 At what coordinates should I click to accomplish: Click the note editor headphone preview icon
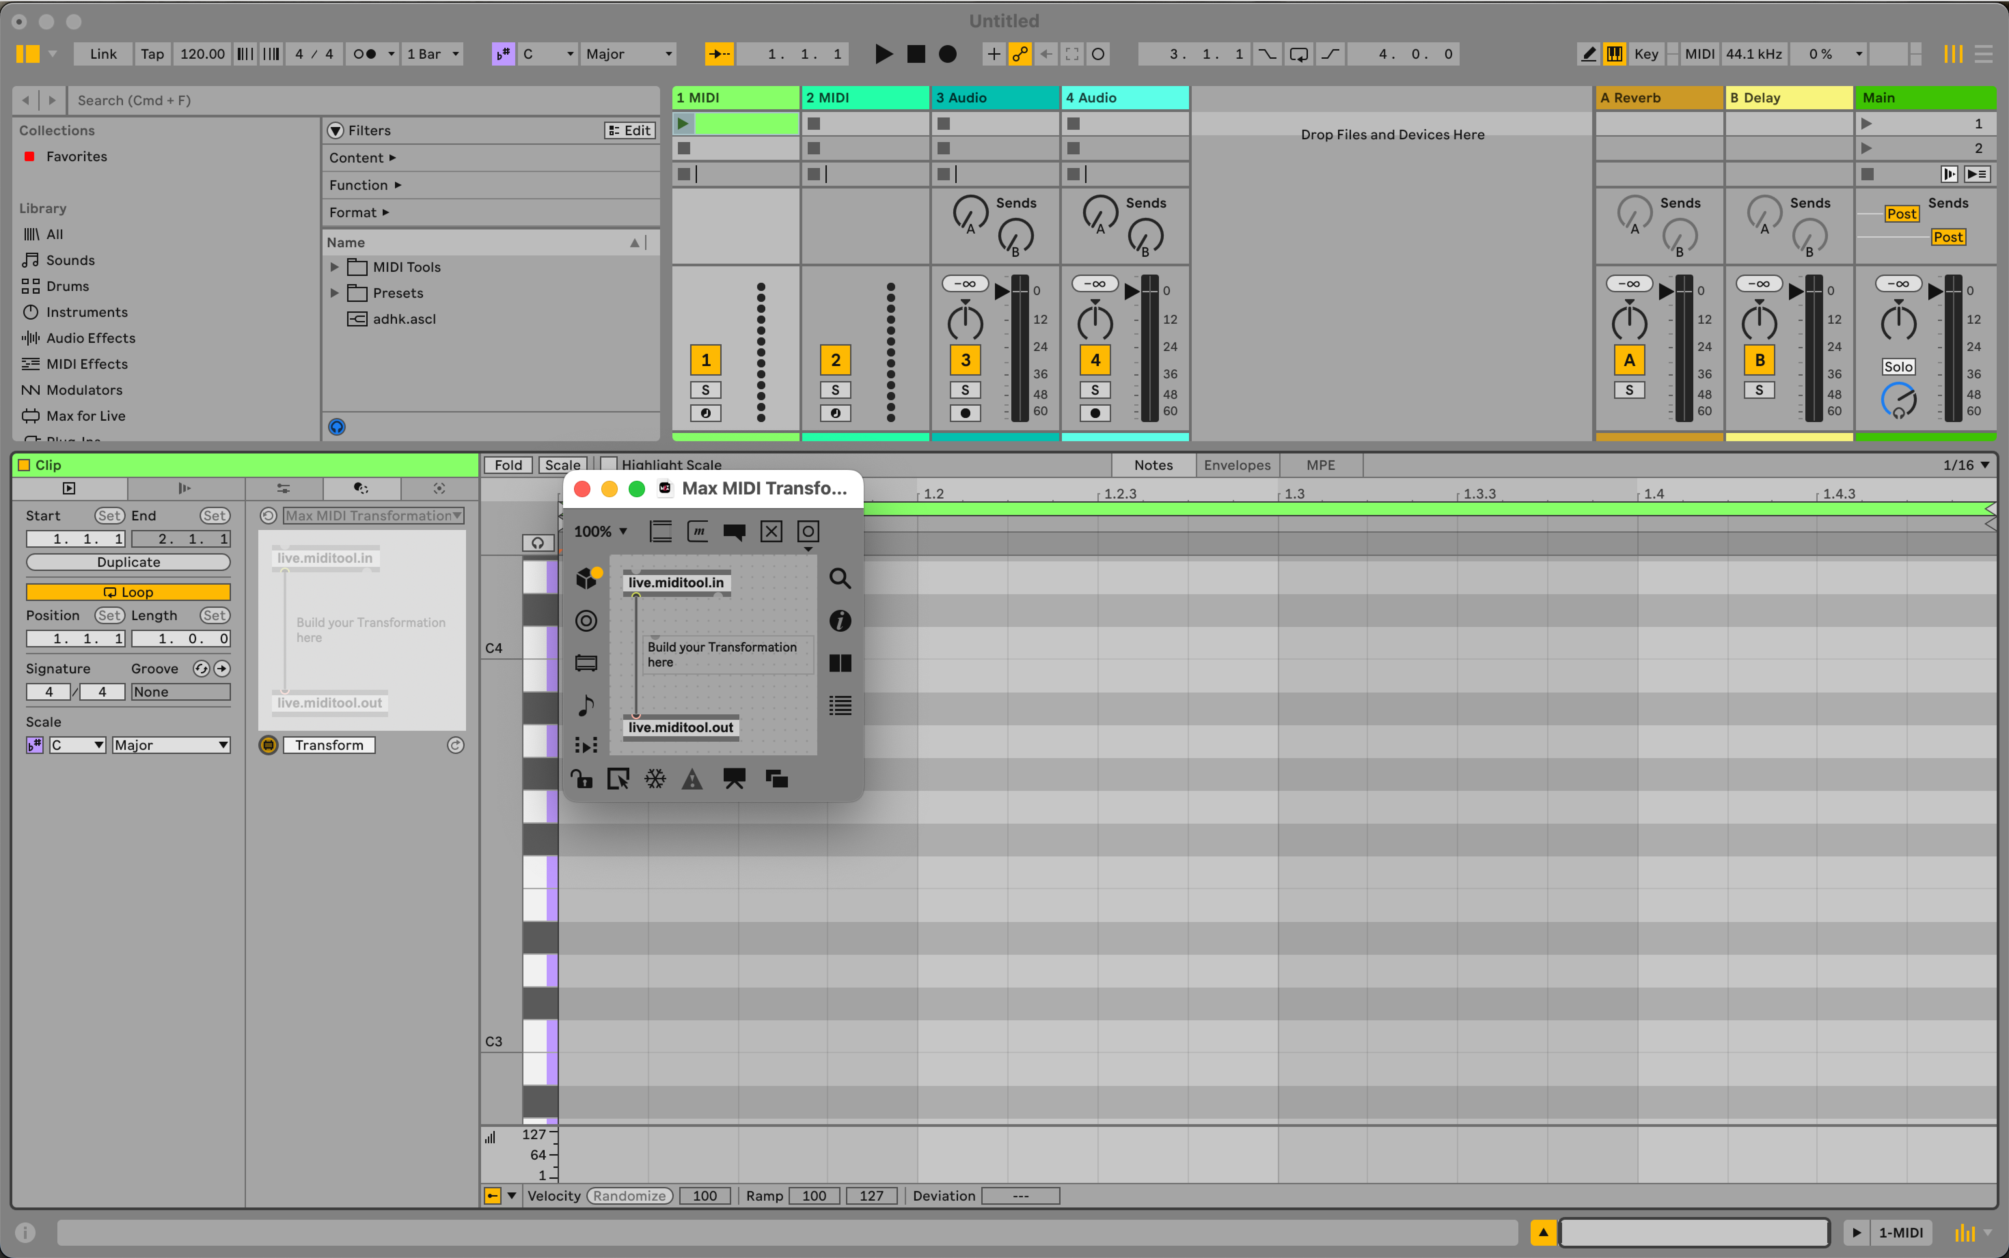[x=538, y=543]
